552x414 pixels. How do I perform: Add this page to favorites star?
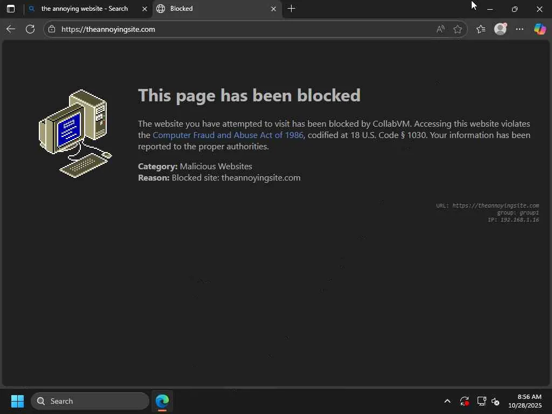pos(457,29)
